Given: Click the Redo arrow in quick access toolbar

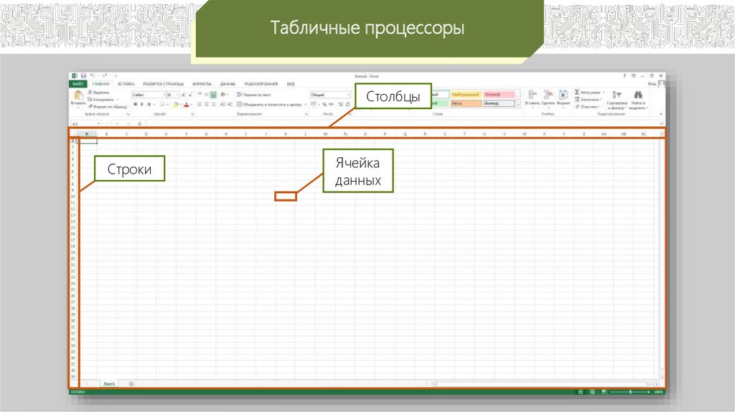Looking at the screenshot, I should (105, 75).
